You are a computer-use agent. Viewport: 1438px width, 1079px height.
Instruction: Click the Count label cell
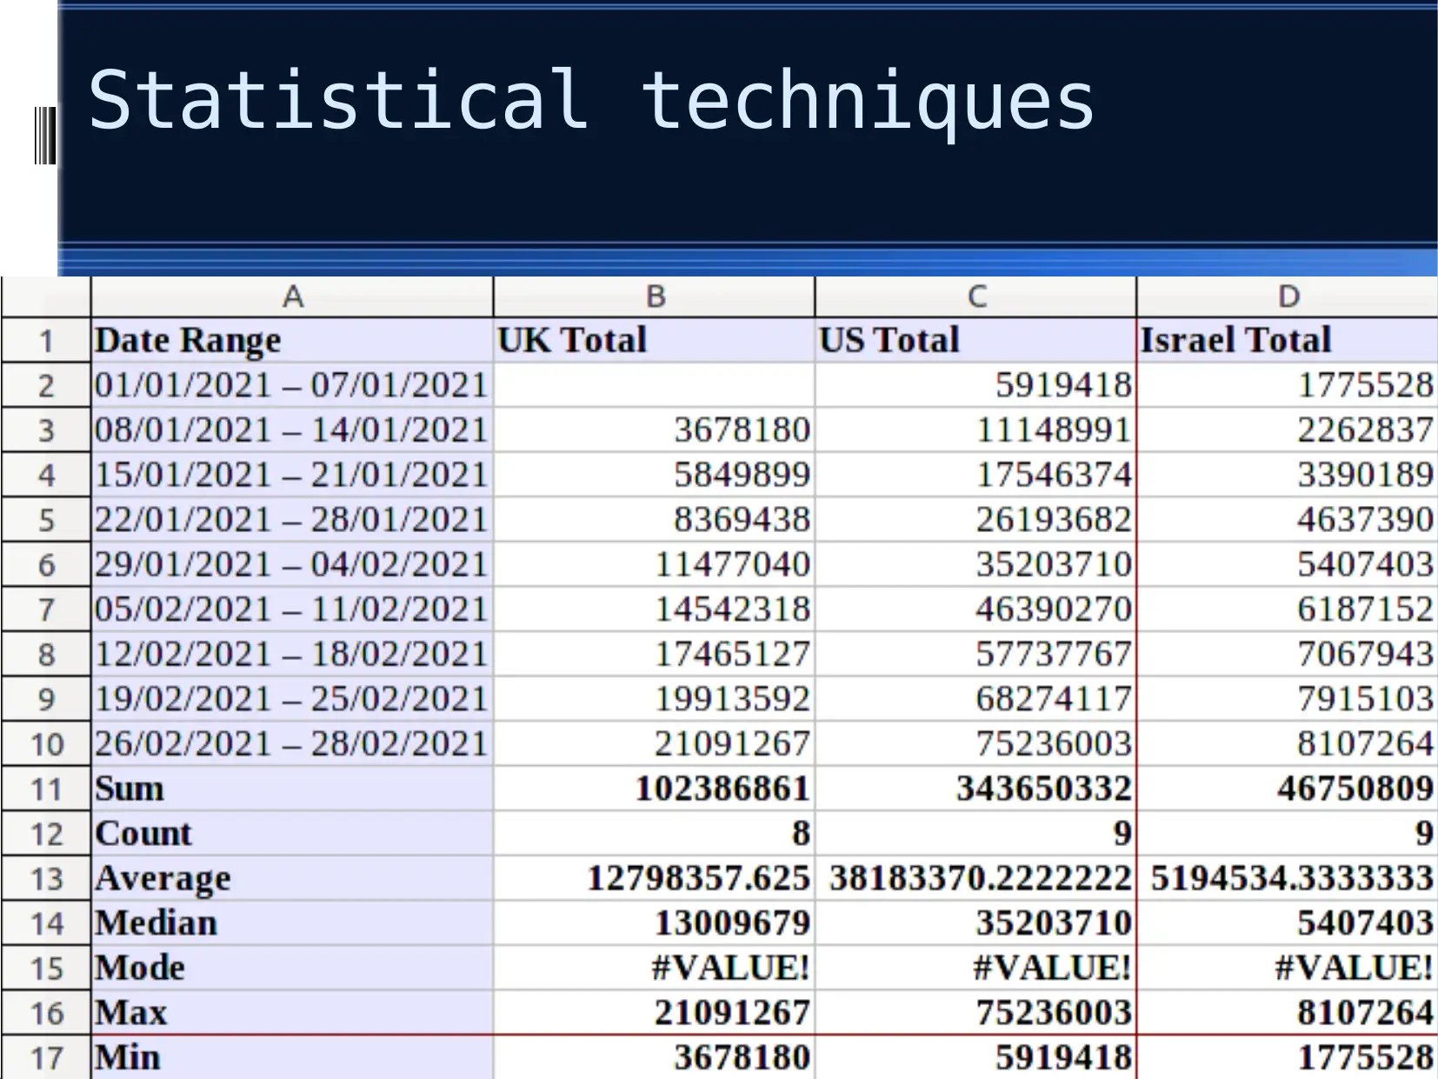pos(292,834)
